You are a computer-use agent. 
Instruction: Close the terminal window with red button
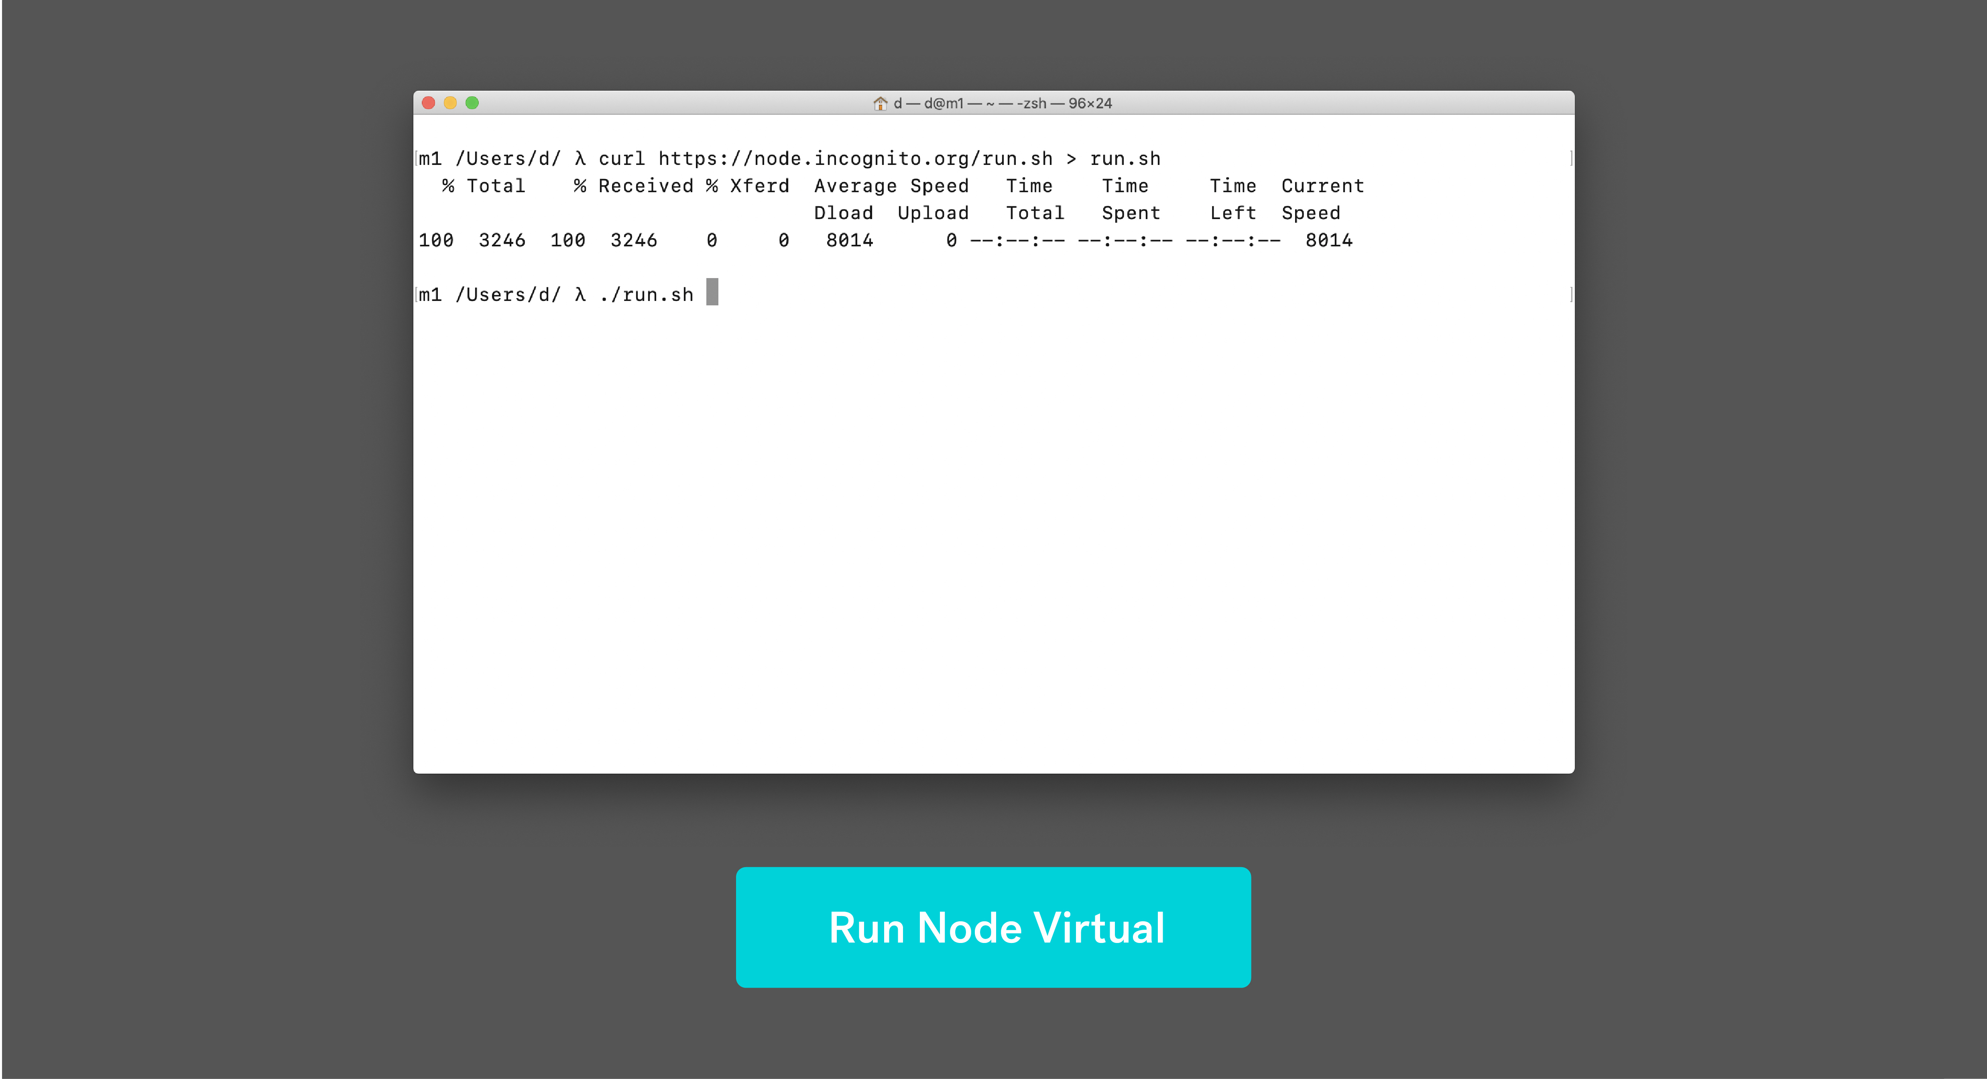pyautogui.click(x=429, y=103)
